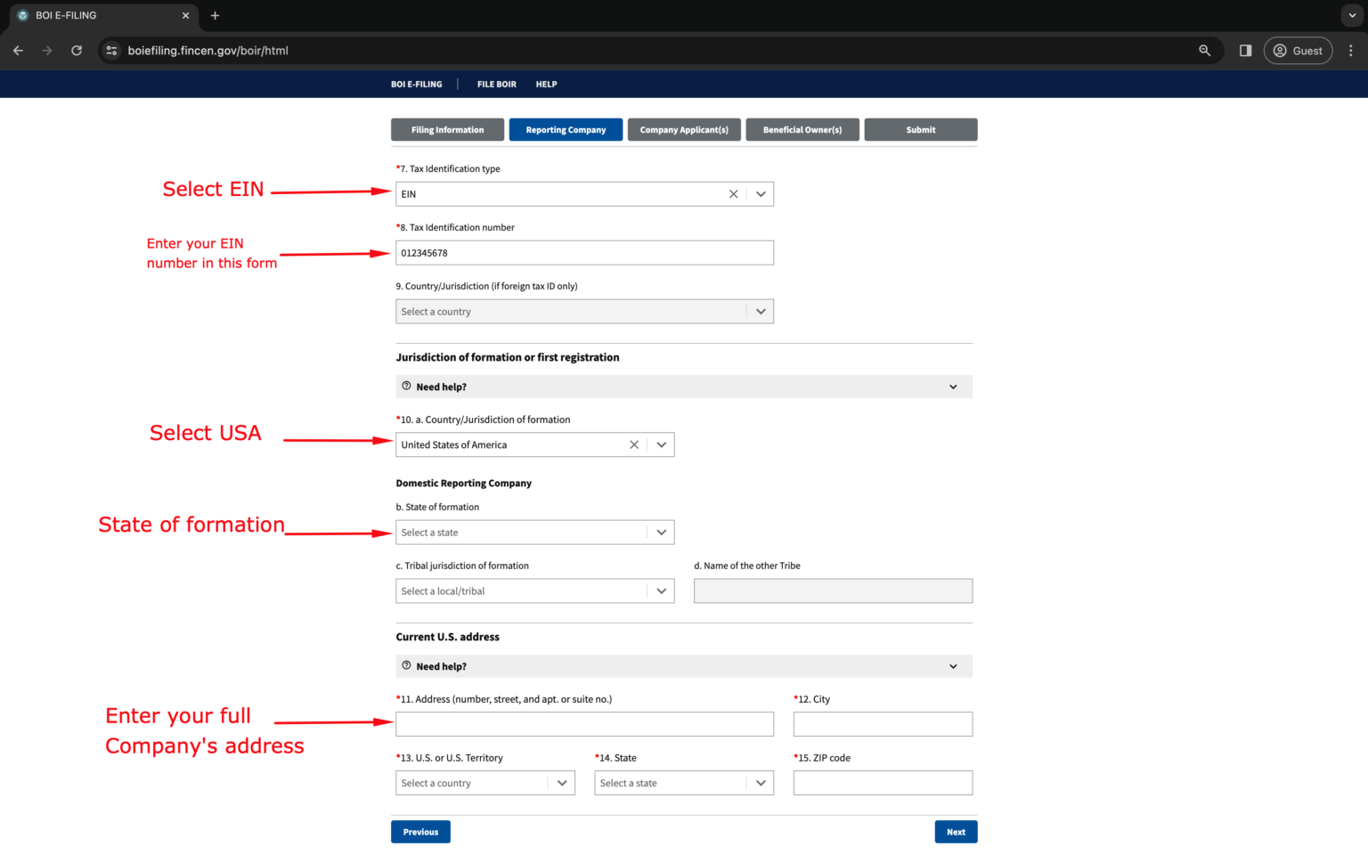Open the Tribal jurisdiction of formation selector
Image resolution: width=1368 pixels, height=855 pixels.
661,590
